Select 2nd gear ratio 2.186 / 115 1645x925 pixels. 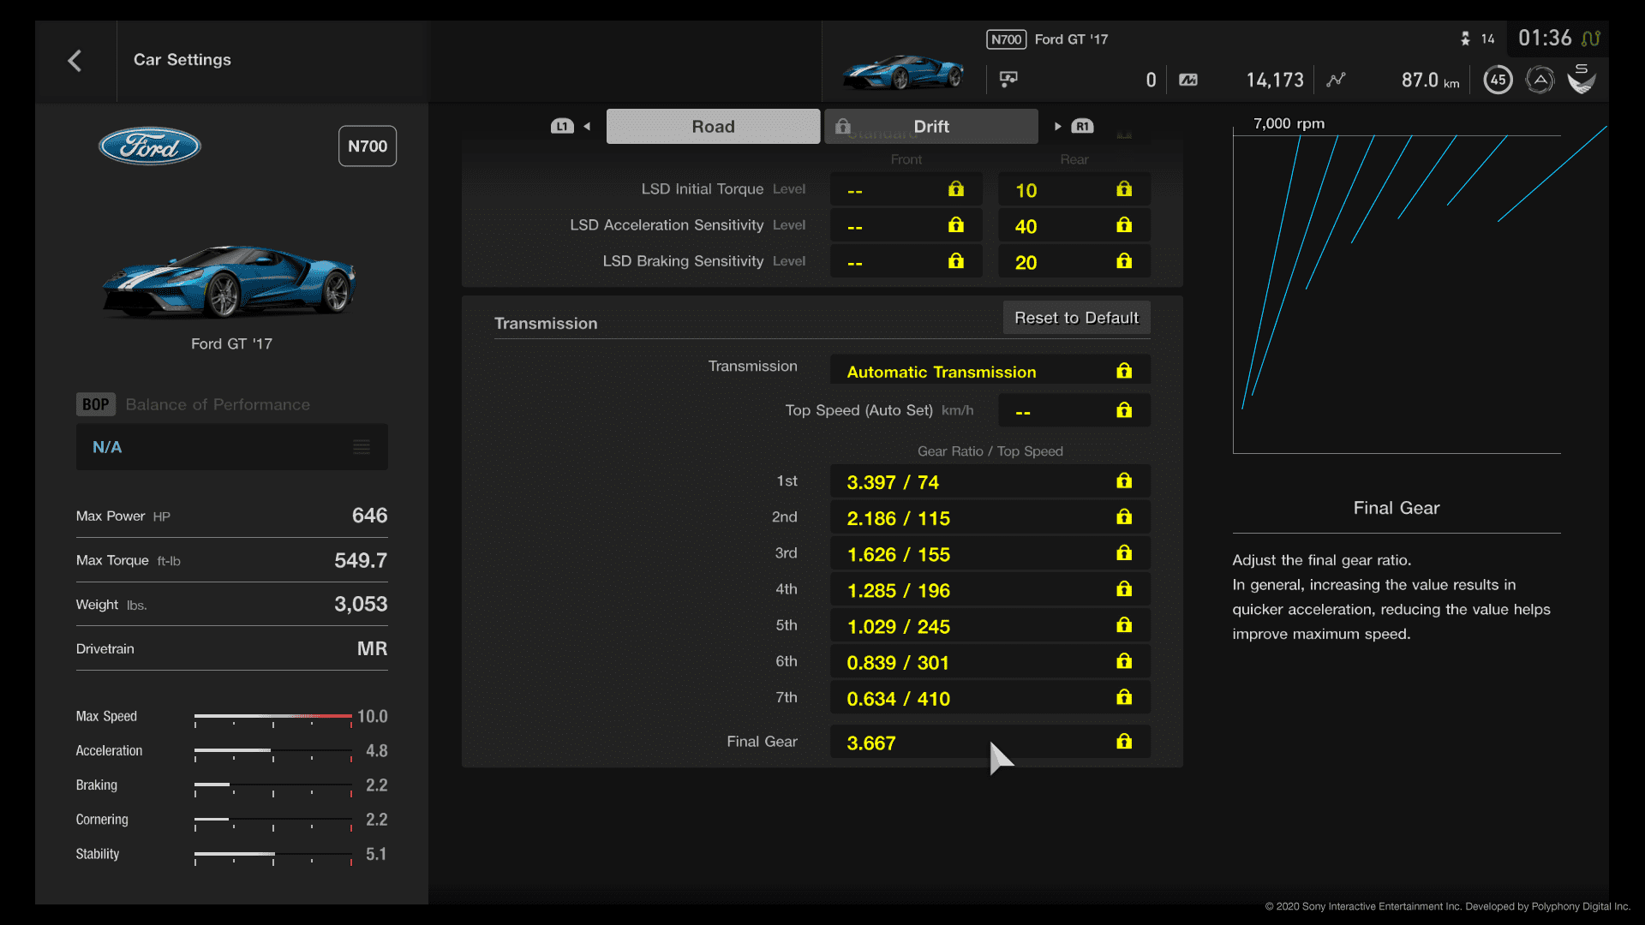click(x=990, y=518)
